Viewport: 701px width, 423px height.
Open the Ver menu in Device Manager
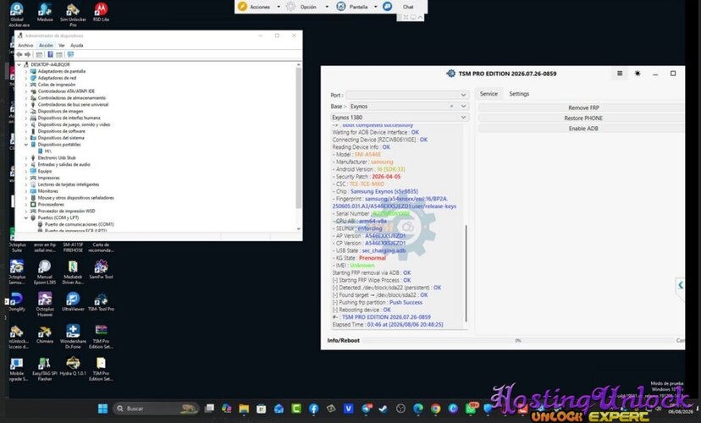[x=62, y=45]
